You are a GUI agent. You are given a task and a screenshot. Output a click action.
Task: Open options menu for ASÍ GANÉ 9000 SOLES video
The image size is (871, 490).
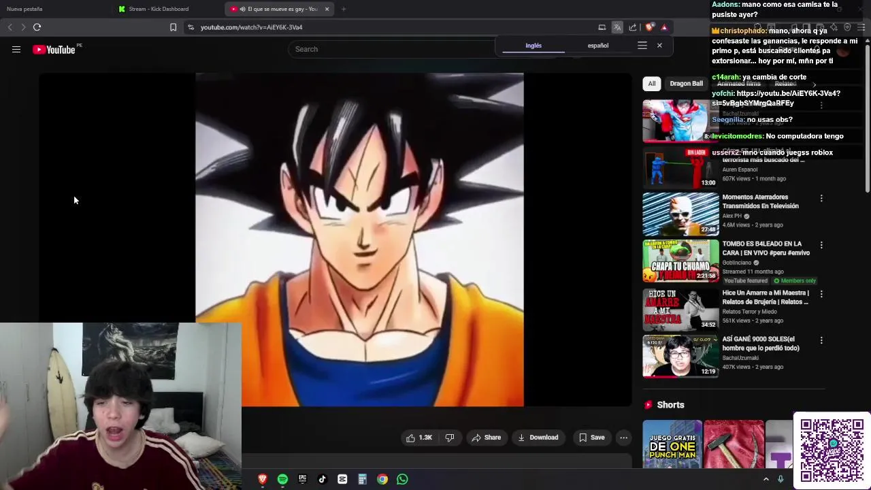point(821,340)
